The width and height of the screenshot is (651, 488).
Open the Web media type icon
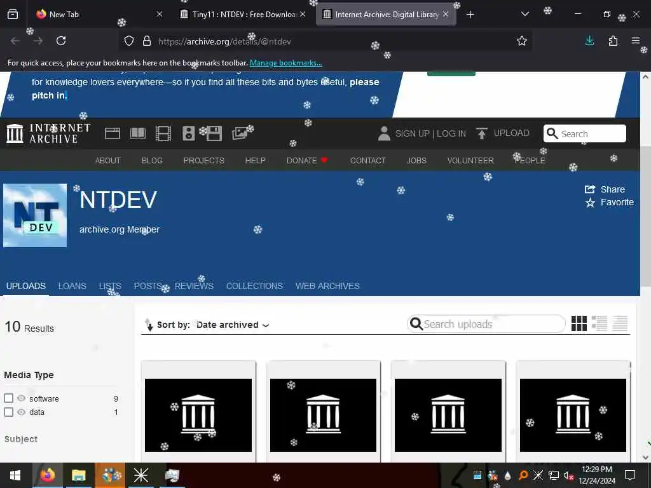pos(112,133)
